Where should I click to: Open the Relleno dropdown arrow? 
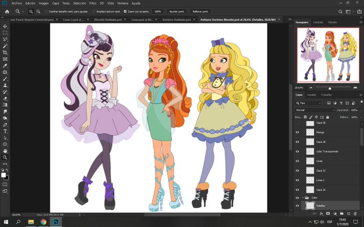360,117
